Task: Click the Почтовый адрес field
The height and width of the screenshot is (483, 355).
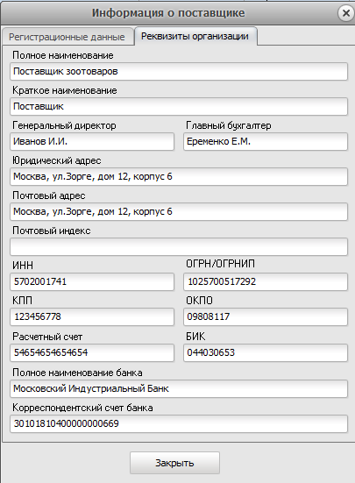Action: tap(179, 211)
